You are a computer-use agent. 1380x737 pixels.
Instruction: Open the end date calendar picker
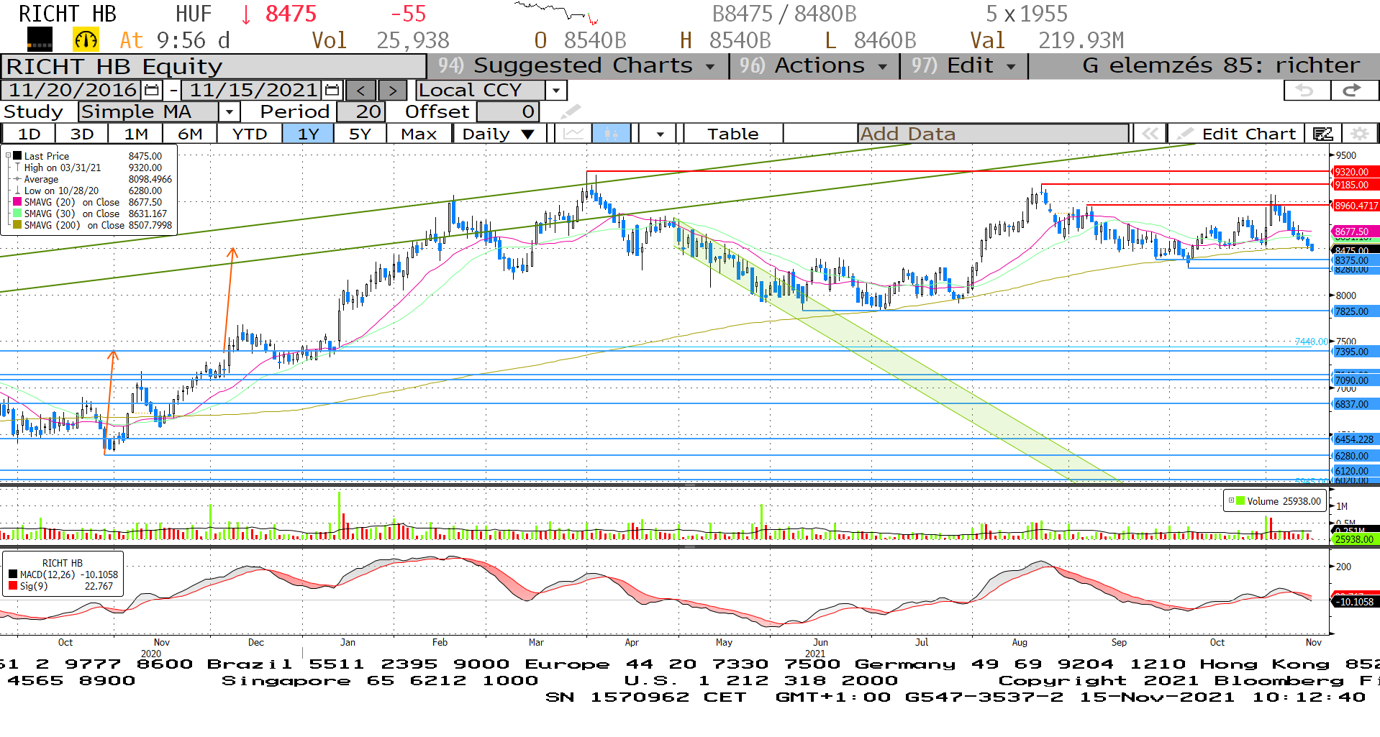point(332,91)
